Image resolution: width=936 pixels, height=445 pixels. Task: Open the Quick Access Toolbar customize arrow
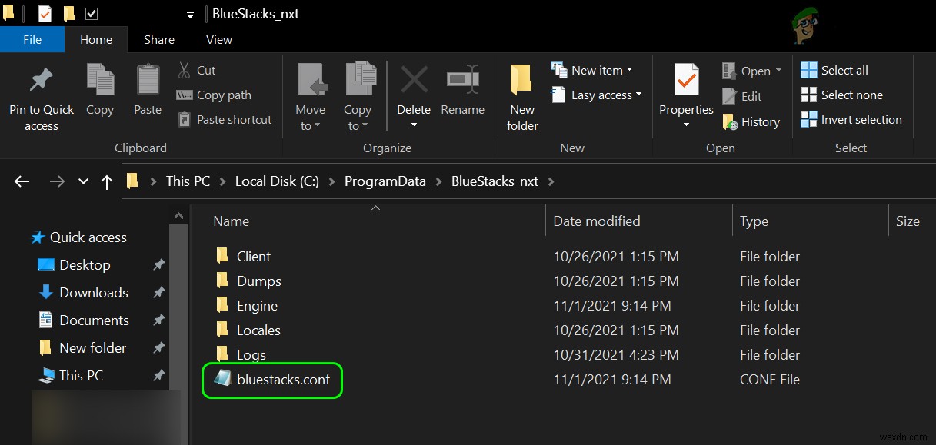tap(189, 13)
